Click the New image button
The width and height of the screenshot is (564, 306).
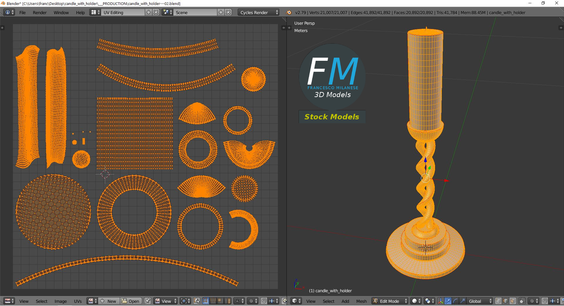pos(109,301)
